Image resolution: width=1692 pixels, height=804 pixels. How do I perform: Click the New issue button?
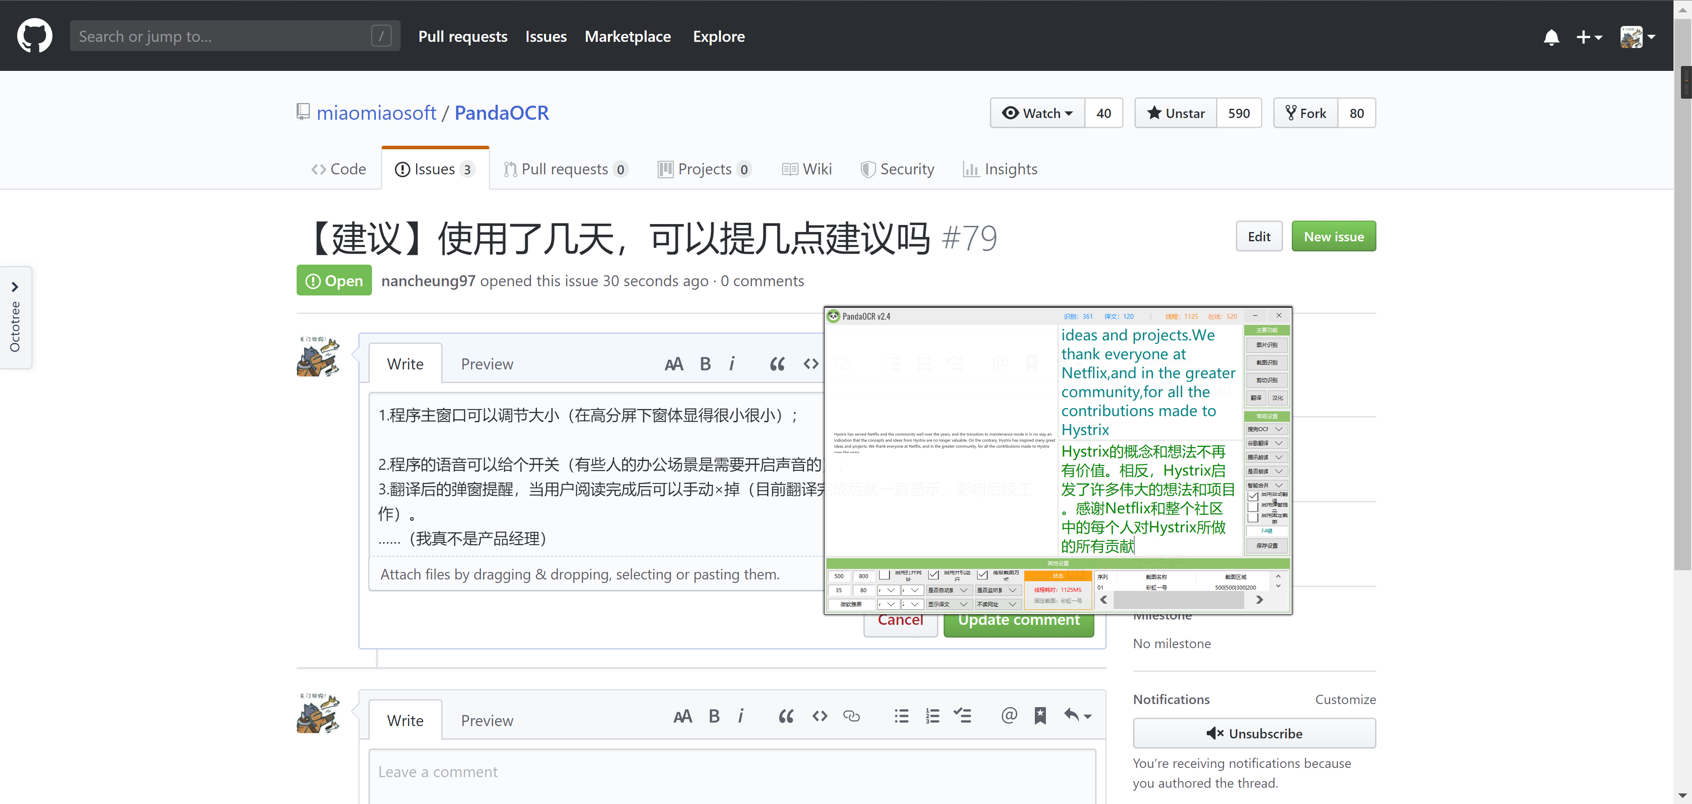(1333, 236)
